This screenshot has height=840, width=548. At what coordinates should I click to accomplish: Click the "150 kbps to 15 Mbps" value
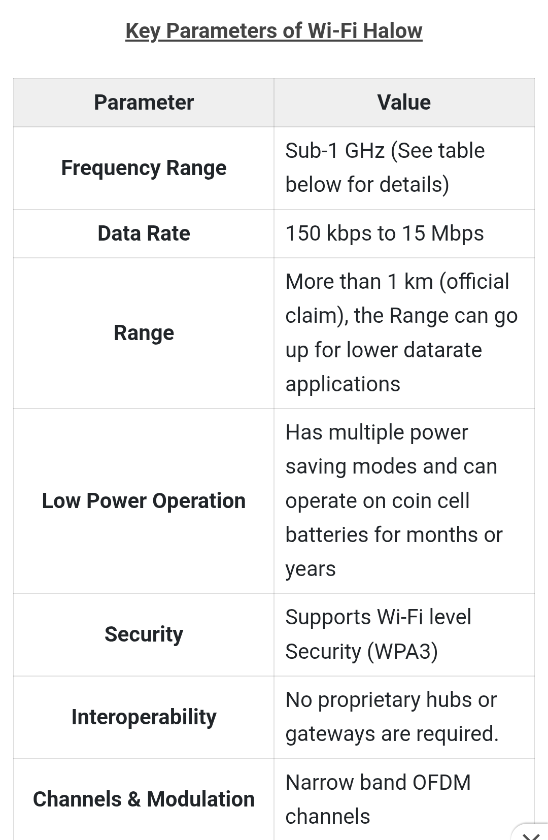tap(385, 233)
